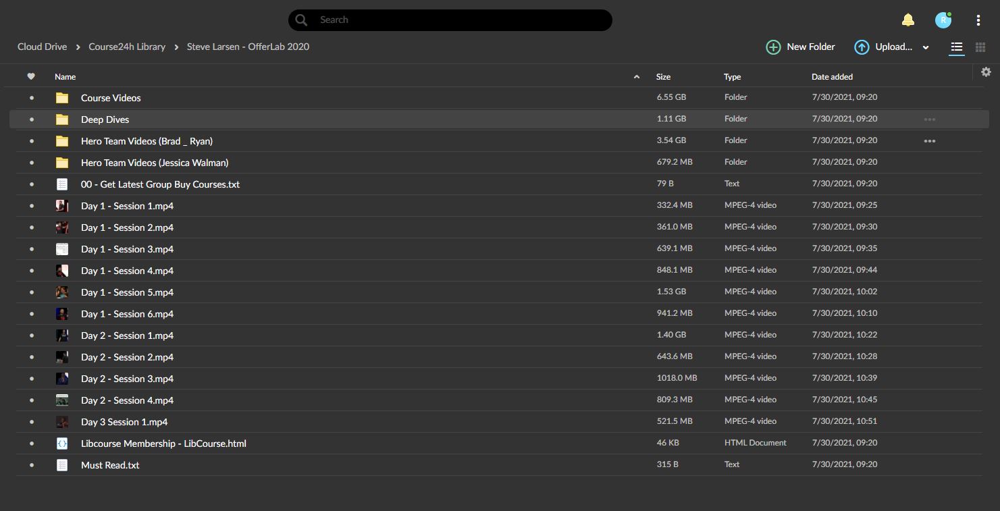Select Day 1 - Session 4.mp4 file name
The image size is (1000, 511).
pyautogui.click(x=127, y=271)
